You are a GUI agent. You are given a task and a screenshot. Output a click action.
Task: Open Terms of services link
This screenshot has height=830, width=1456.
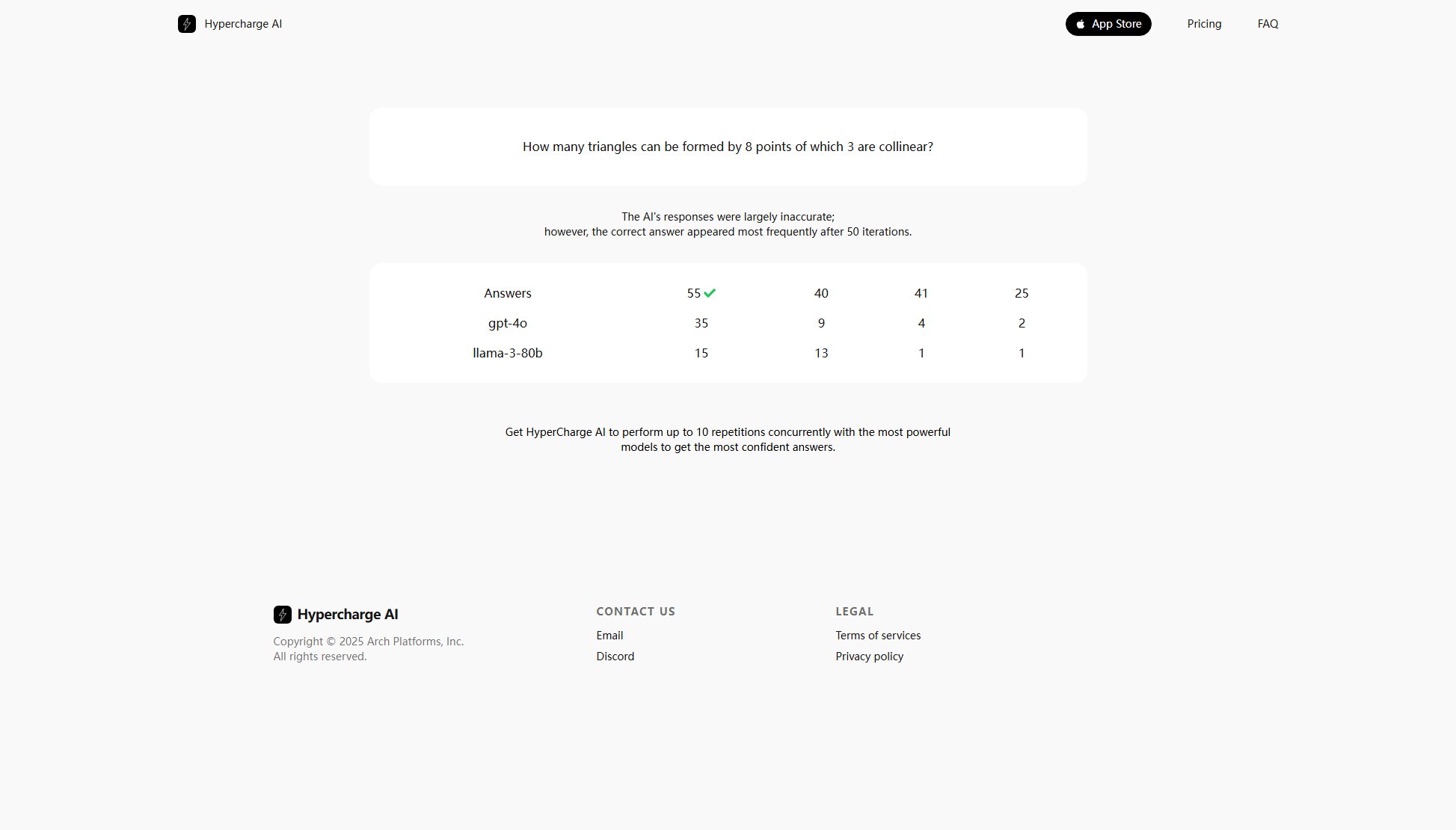[x=878, y=636]
